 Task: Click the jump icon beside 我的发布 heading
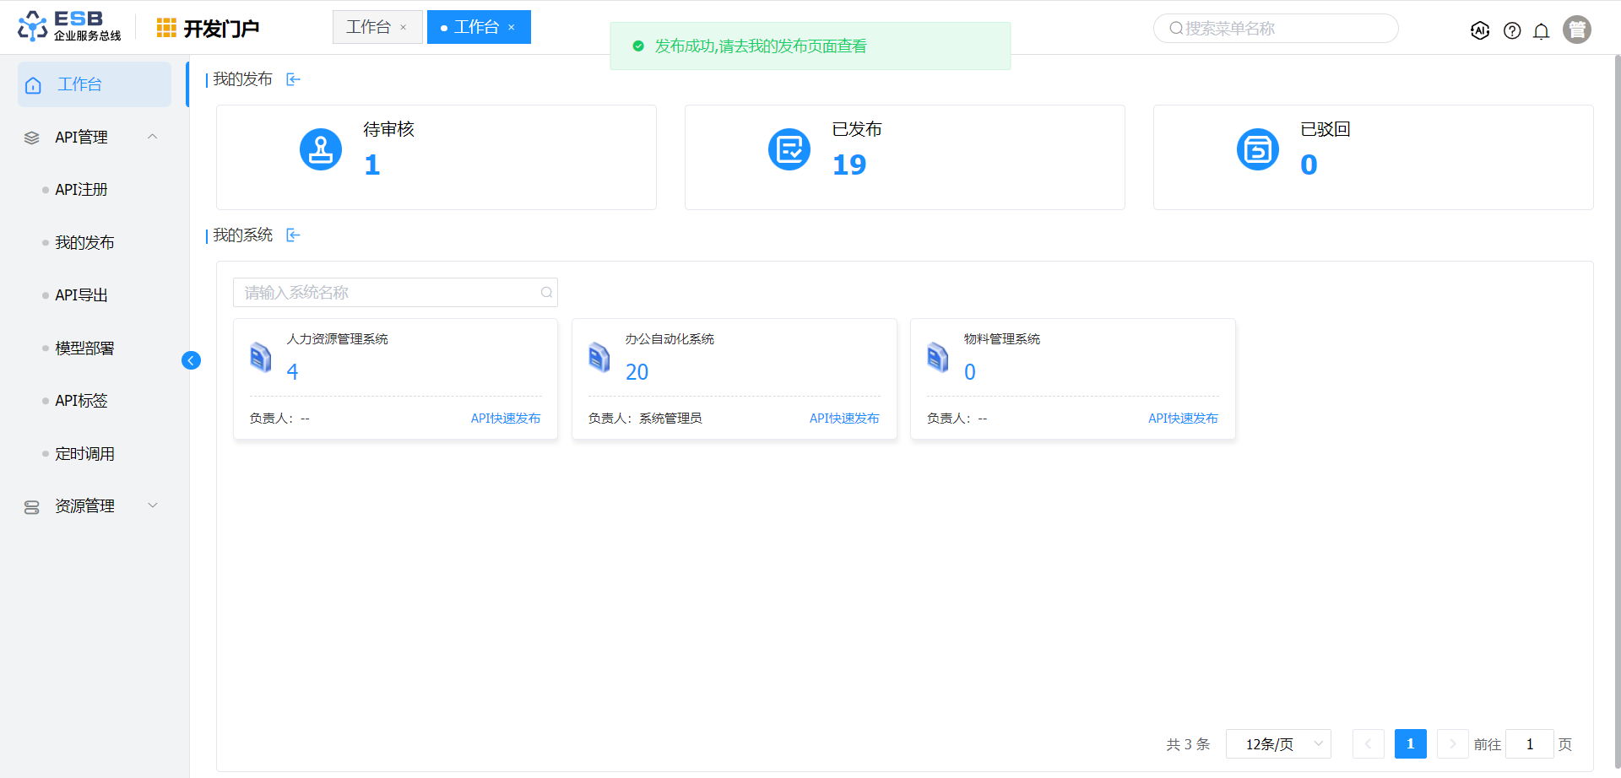tap(293, 79)
